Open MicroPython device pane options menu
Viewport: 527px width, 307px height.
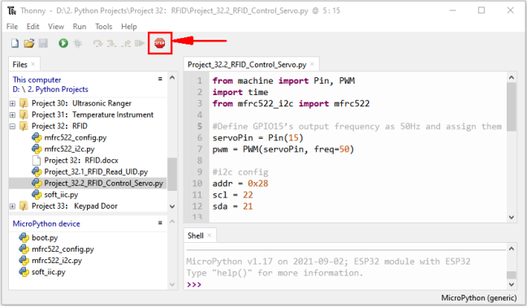pos(160,223)
